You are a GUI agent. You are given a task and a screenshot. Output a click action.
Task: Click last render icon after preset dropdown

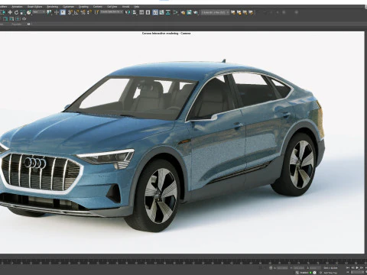point(251,12)
